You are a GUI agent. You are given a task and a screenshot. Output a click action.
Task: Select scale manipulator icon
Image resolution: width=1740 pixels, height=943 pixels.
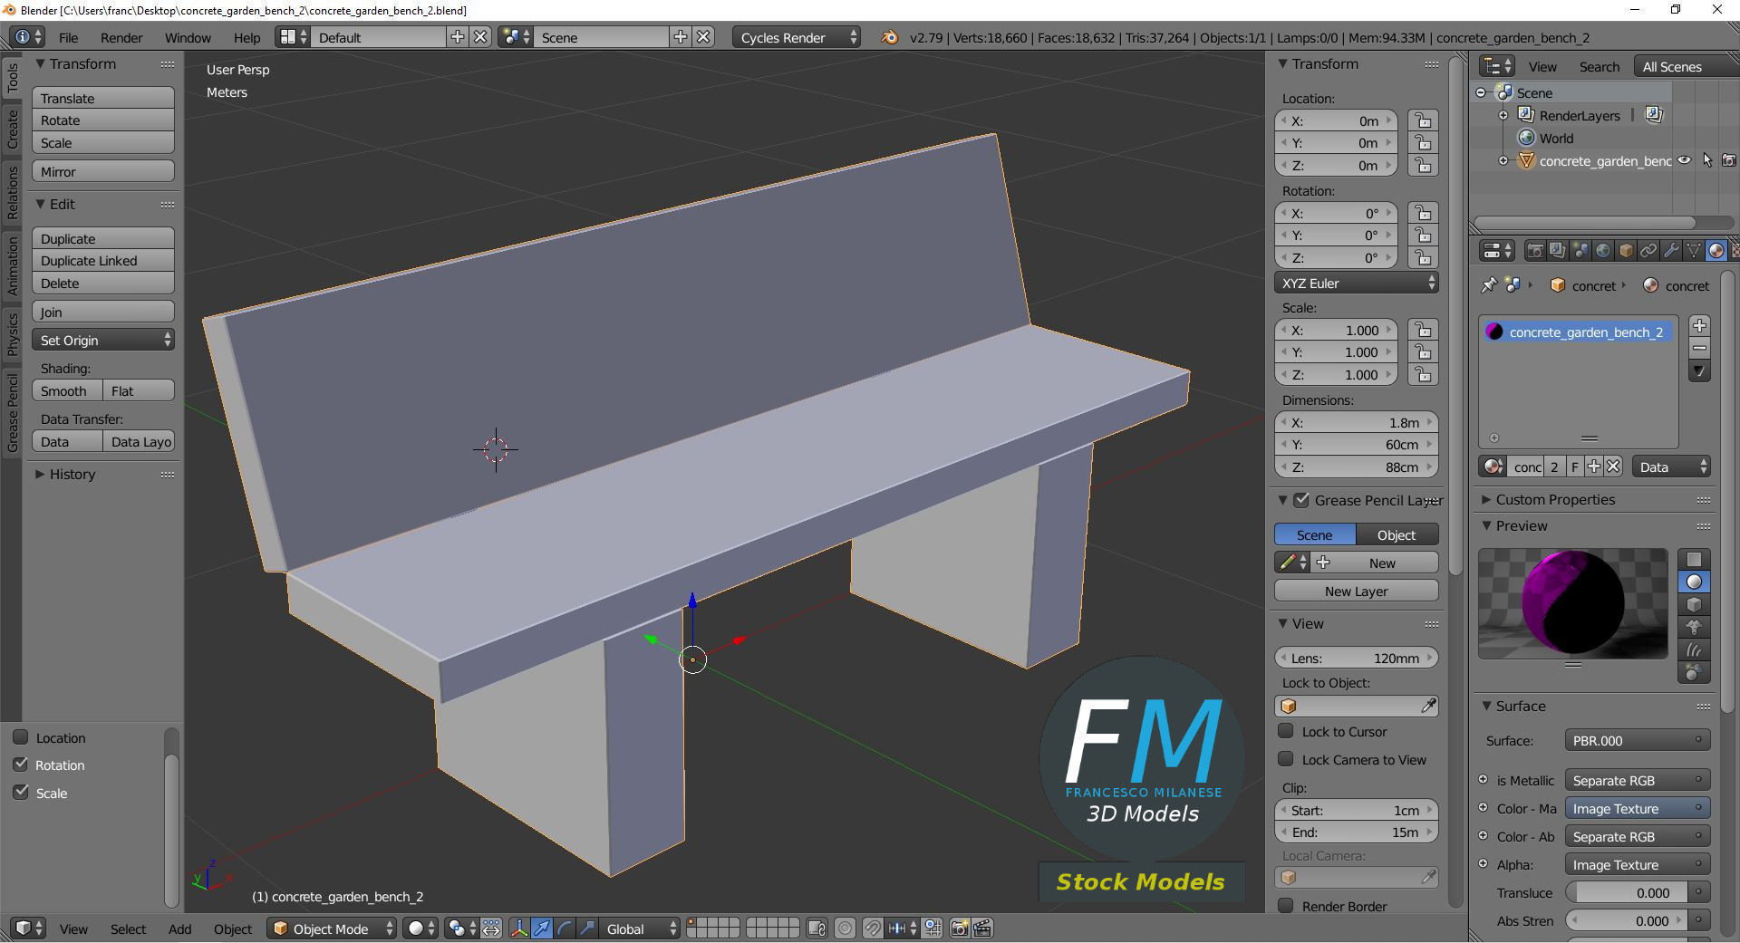pyautogui.click(x=587, y=929)
